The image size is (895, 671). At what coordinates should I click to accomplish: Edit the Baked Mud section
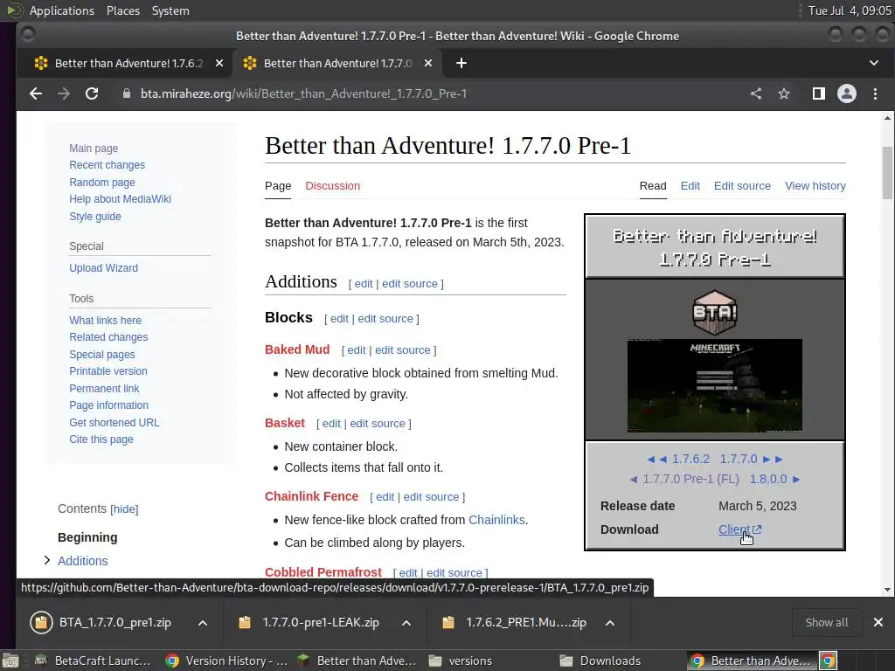click(x=357, y=350)
